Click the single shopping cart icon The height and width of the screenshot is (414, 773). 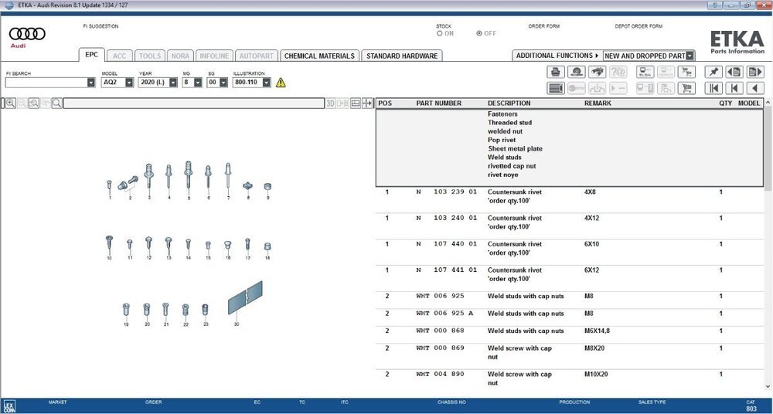coord(686,88)
